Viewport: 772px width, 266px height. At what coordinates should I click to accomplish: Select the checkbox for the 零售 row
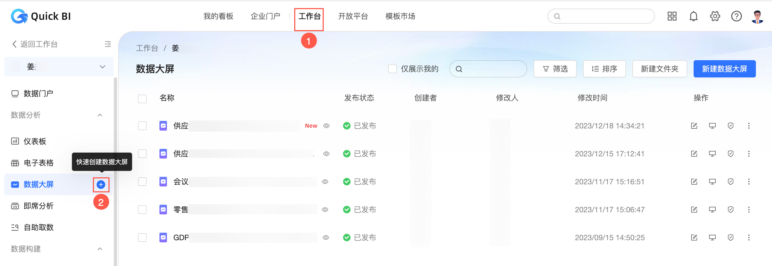click(x=142, y=210)
